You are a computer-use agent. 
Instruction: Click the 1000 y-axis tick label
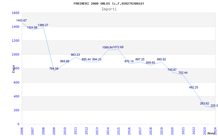point(16,55)
